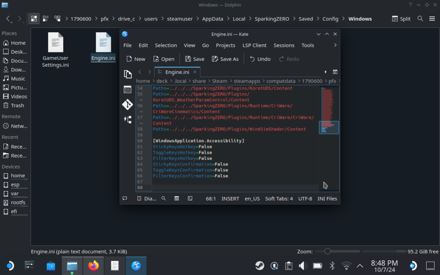Viewport: 440px width, 275px height.
Task: Click the volume speaker tray icon
Action: pos(303,266)
